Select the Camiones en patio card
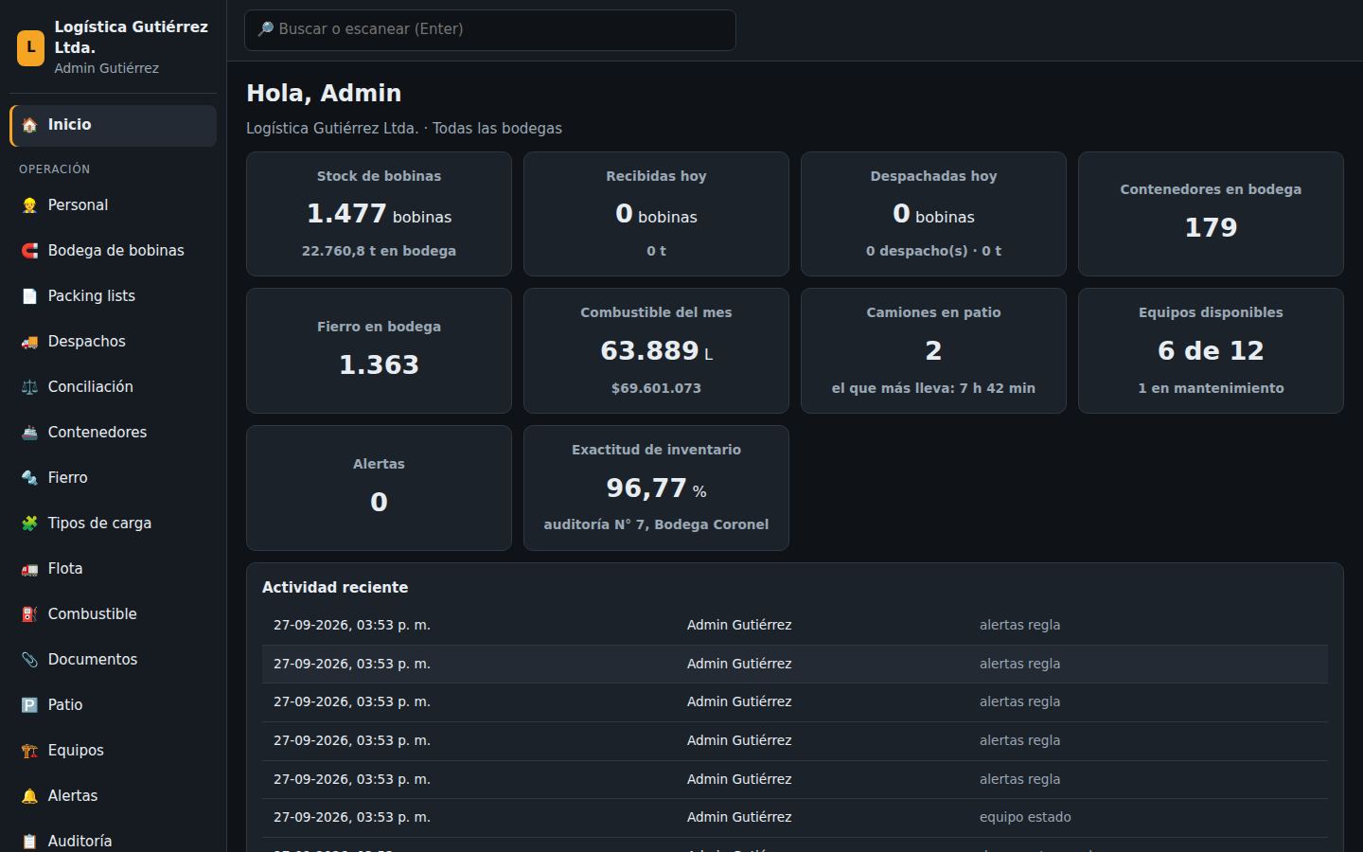This screenshot has height=852, width=1363. click(x=933, y=350)
